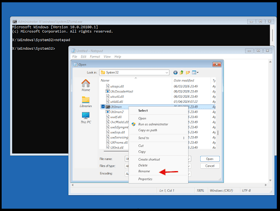Viewport: 280px width, 211px height.
Task: Click the utcutil.dll file icon
Action: click(x=108, y=96)
